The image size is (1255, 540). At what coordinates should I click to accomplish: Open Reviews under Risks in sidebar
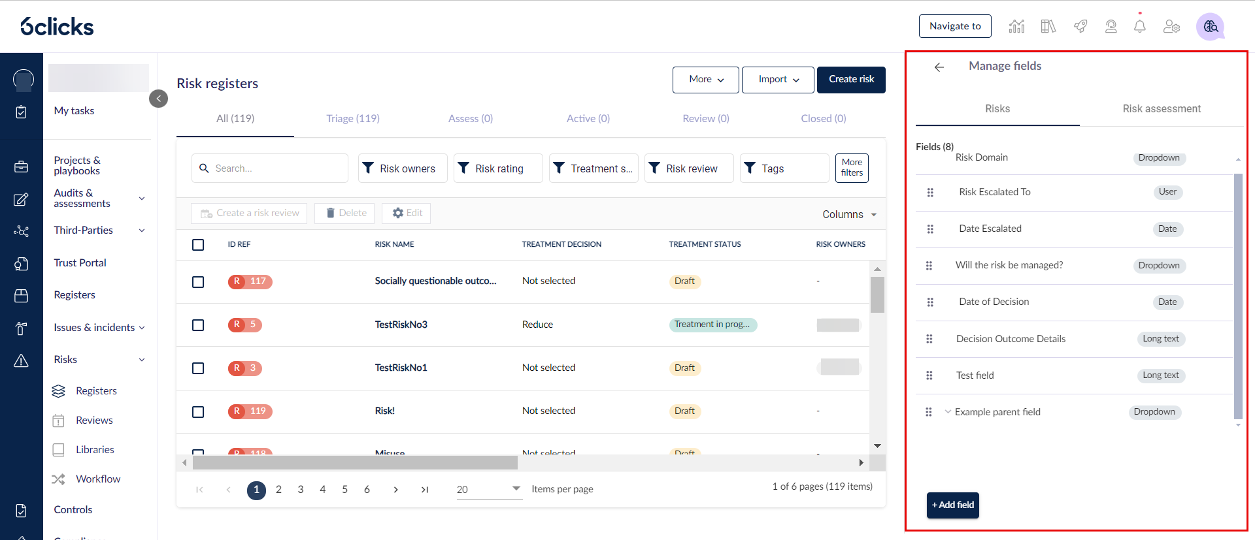(x=94, y=421)
